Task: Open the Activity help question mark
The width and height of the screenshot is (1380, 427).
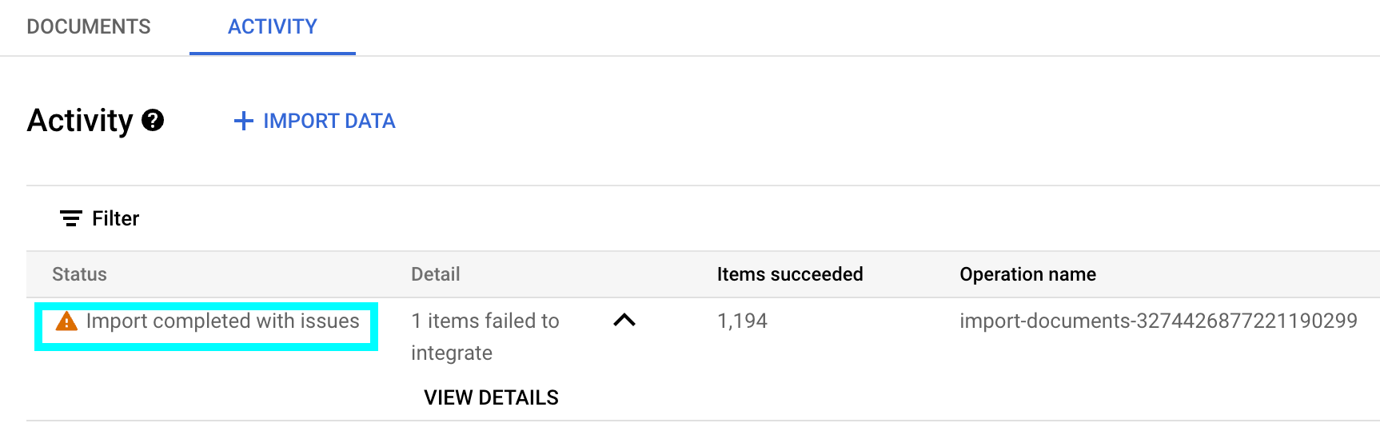Action: pos(153,121)
